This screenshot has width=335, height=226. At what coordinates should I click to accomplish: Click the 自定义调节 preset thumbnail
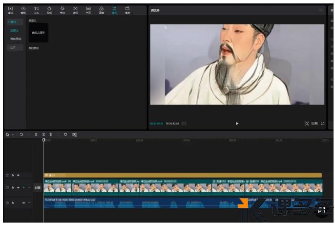pyautogui.click(x=38, y=33)
